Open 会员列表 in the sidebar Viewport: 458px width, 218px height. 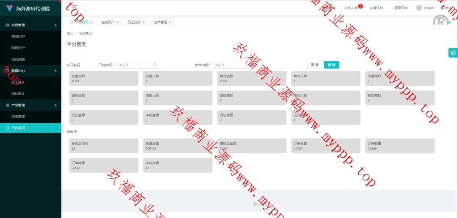click(18, 59)
